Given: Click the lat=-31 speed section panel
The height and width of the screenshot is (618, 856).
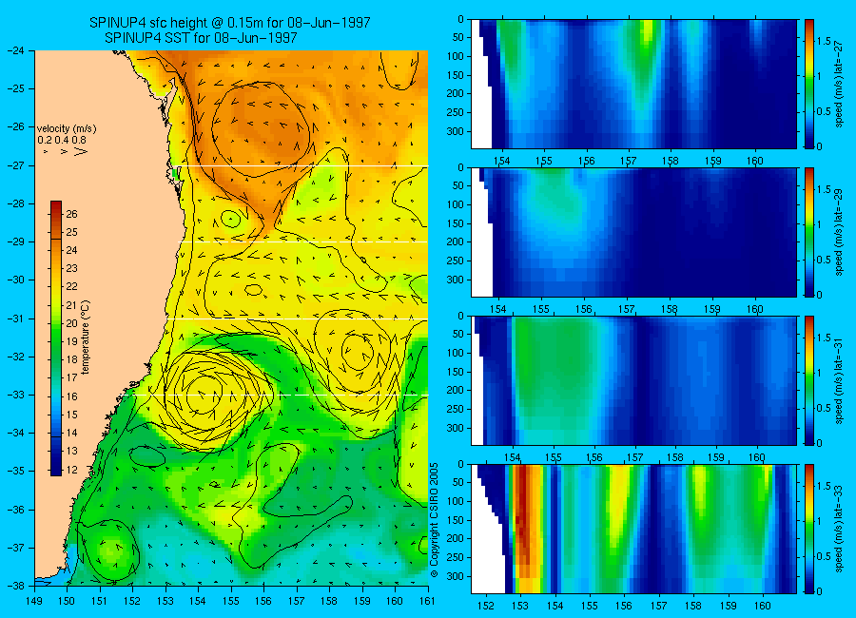Looking at the screenshot, I should point(633,380).
